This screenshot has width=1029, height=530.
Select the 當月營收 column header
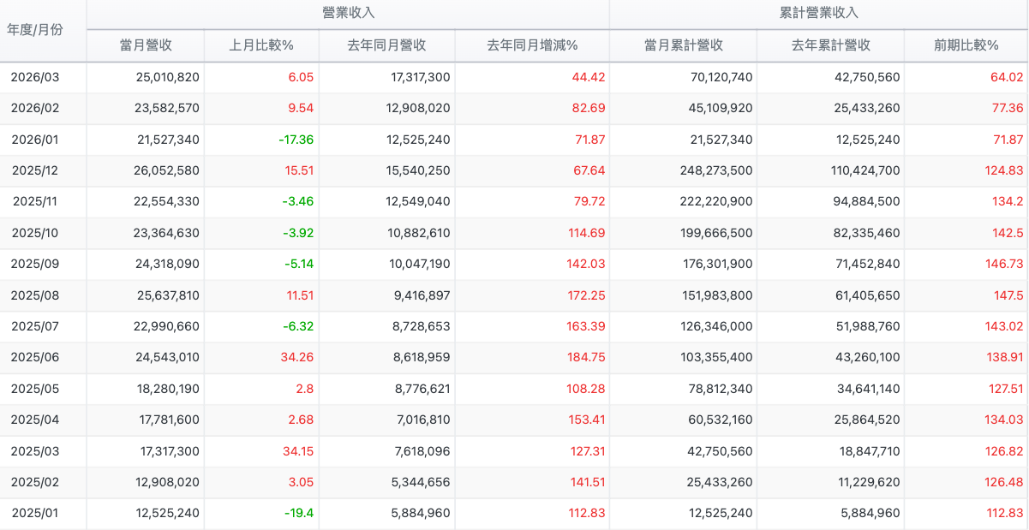click(147, 45)
